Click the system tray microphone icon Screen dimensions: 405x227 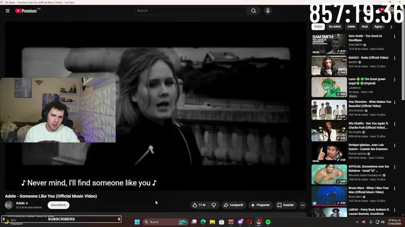371,222
